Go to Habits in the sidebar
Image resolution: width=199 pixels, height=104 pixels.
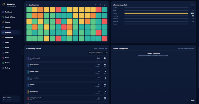point(11,47)
